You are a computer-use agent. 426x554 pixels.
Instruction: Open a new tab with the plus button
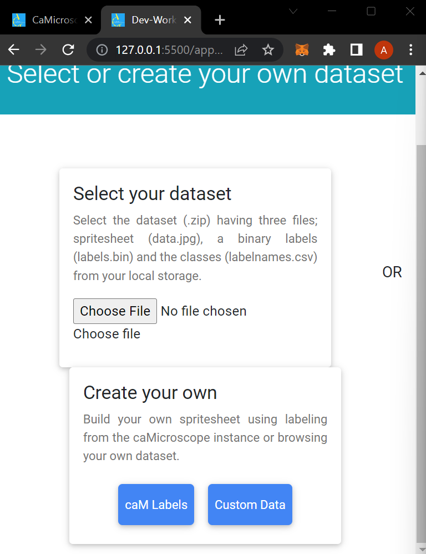point(220,19)
